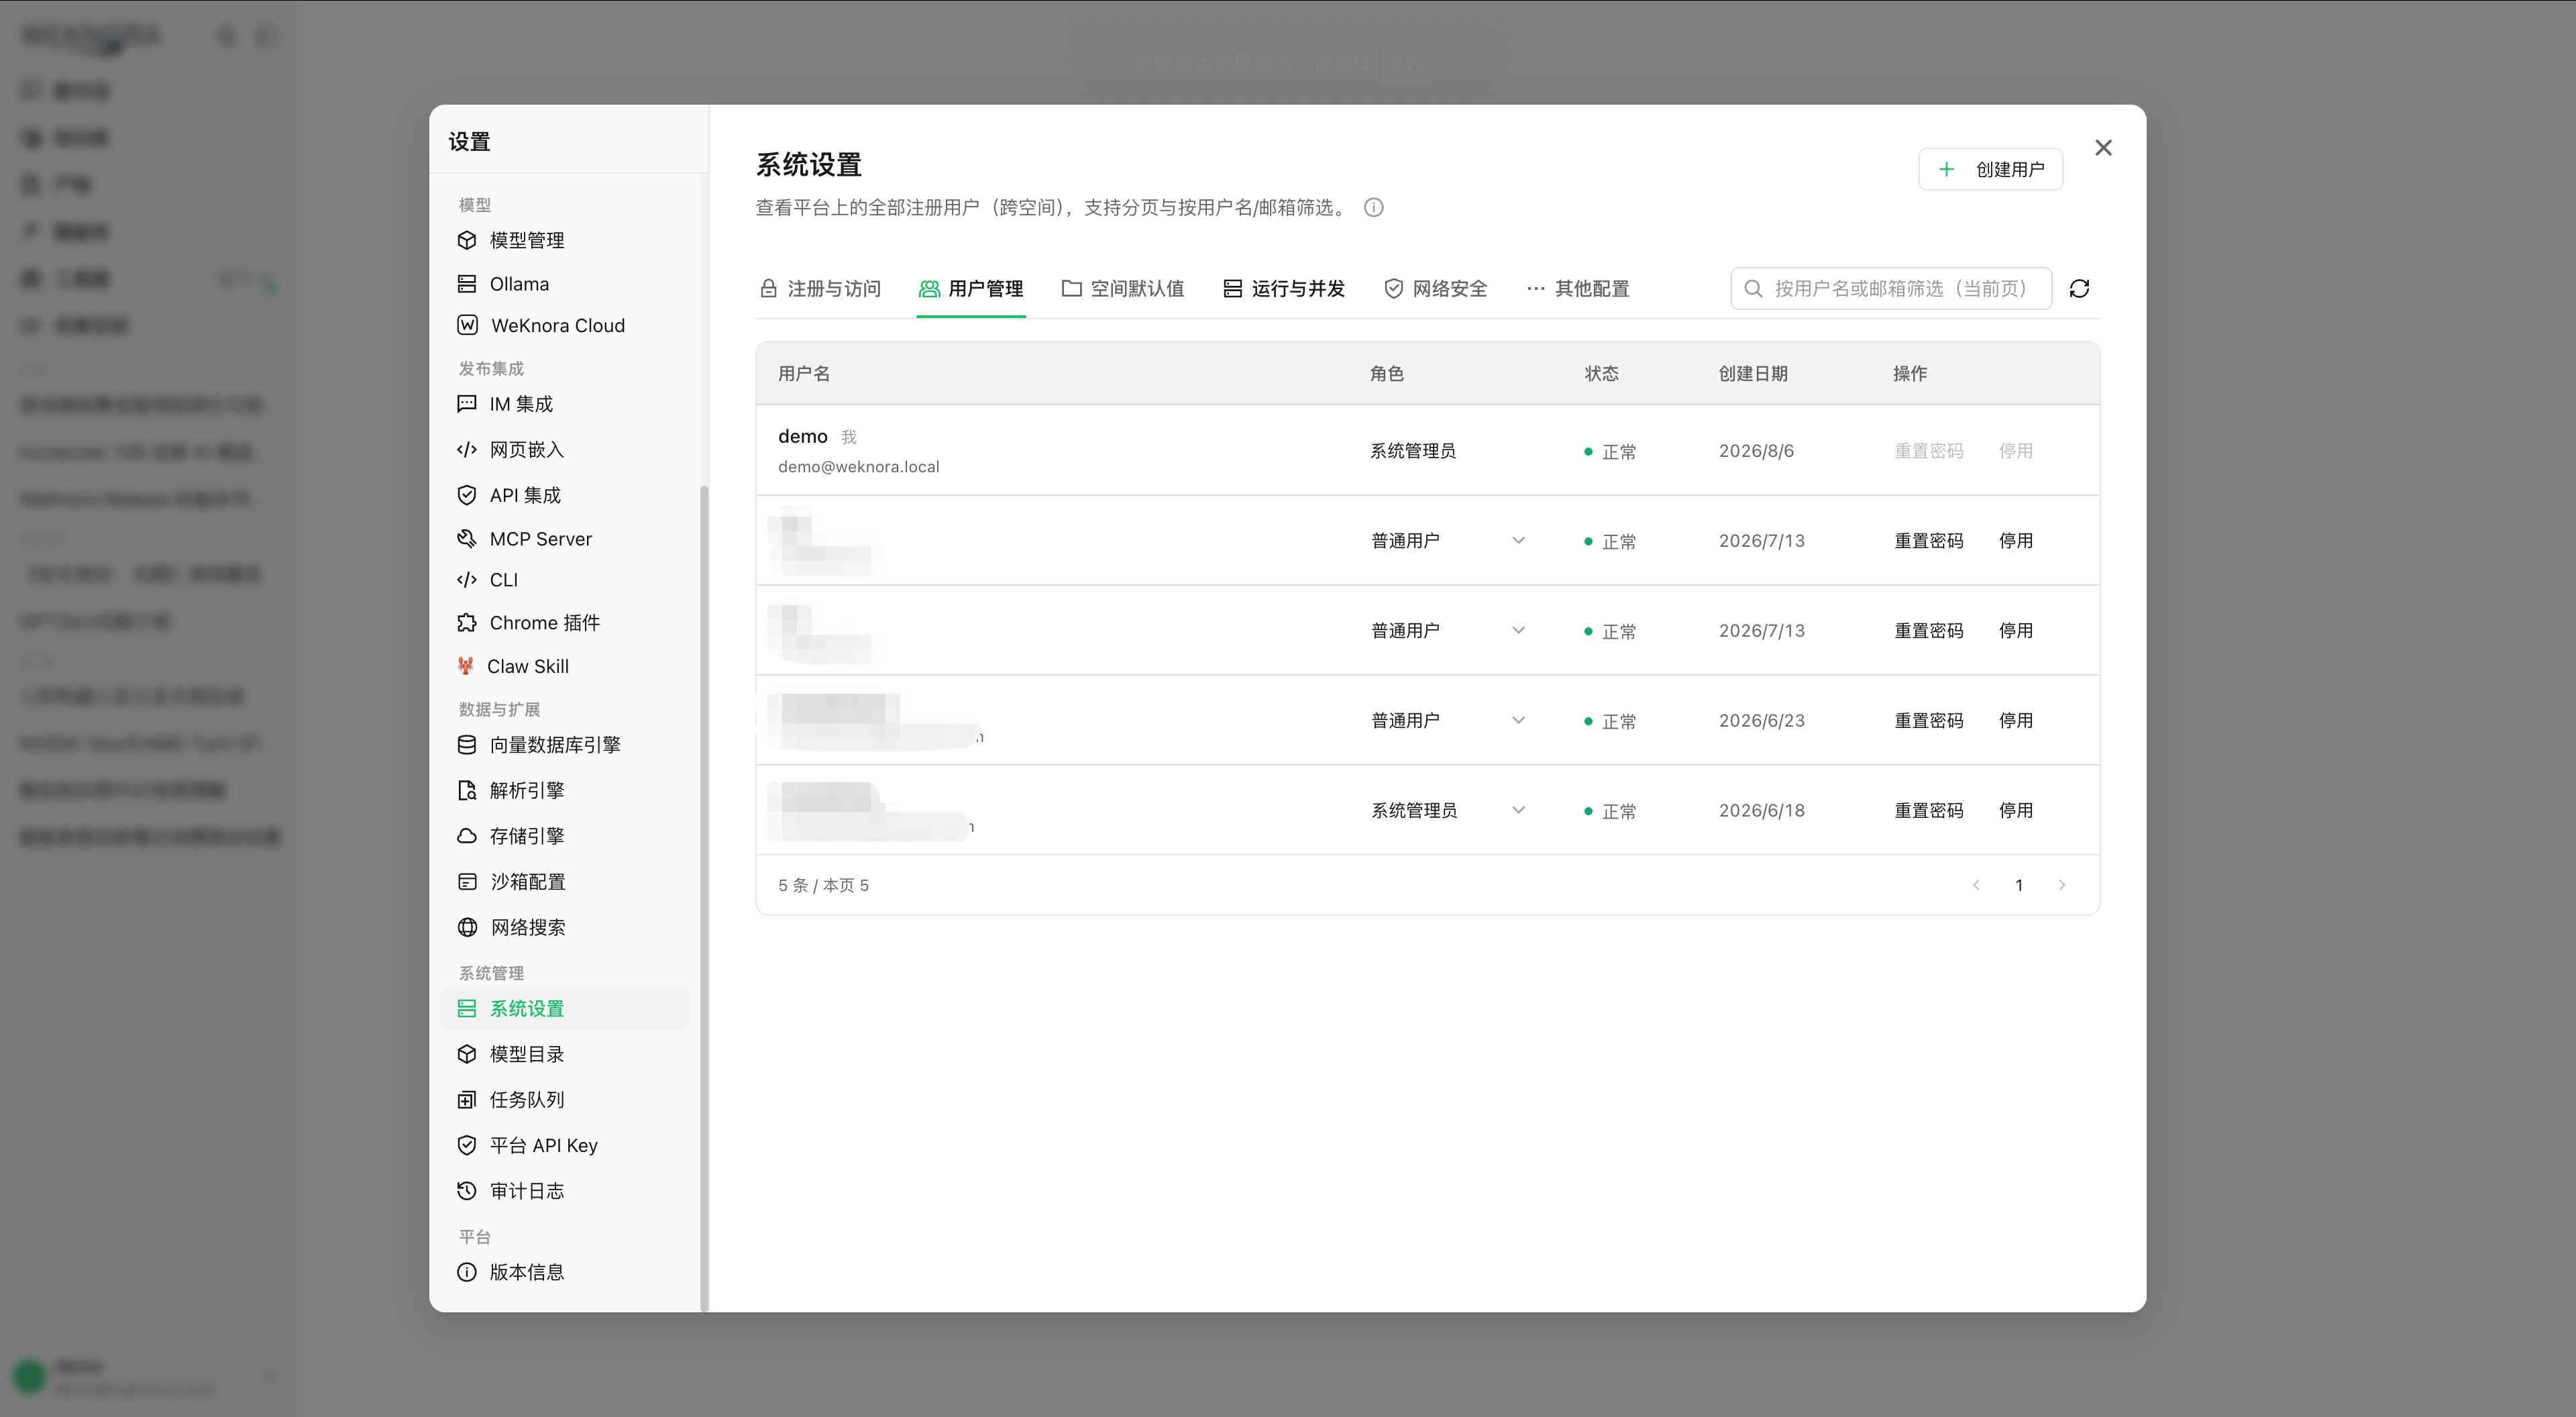Open API 集成 settings
This screenshot has height=1417, width=2576.
click(x=564, y=495)
